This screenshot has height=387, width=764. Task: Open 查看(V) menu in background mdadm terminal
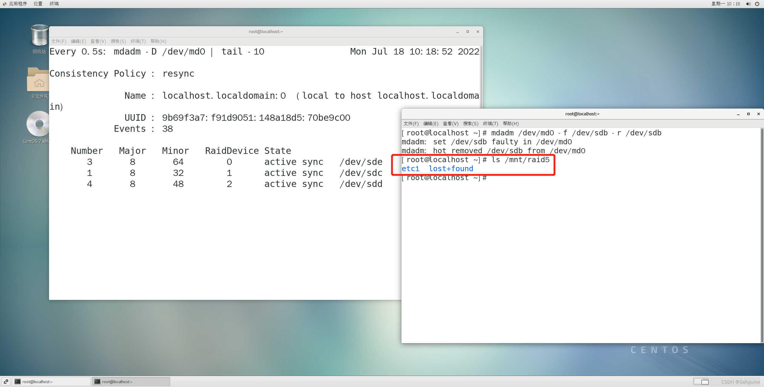pyautogui.click(x=98, y=41)
